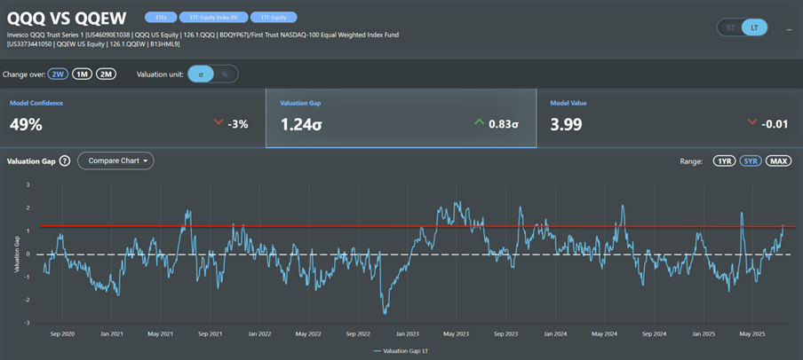Click the Valuation Gap chart heading
Screen dimensions: 803x360
coord(31,161)
